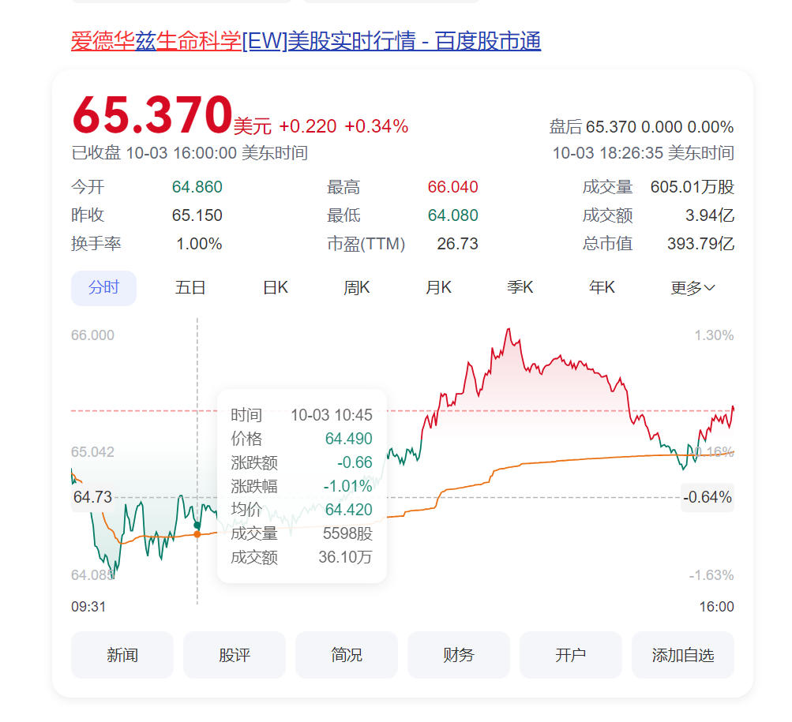
Task: Open the 简况 section button
Action: pos(347,655)
